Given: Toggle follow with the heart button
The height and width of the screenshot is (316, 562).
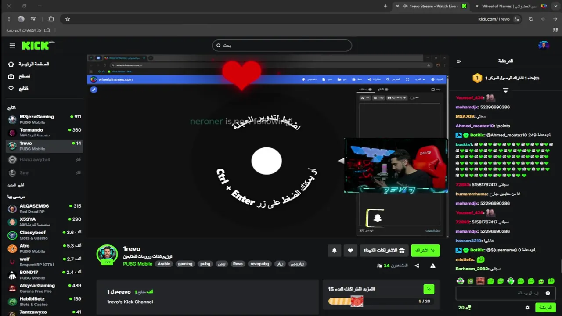Looking at the screenshot, I should [350, 250].
